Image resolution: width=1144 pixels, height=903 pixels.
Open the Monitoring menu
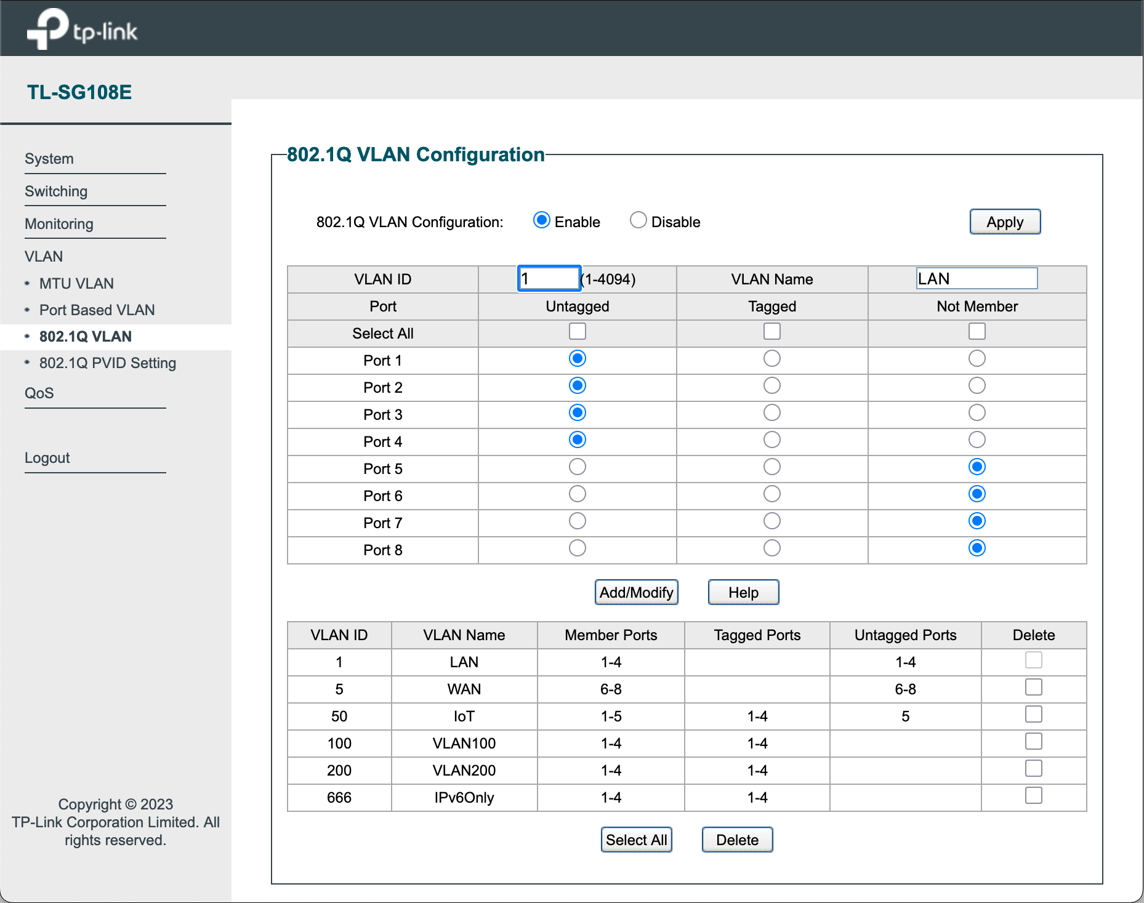59,224
